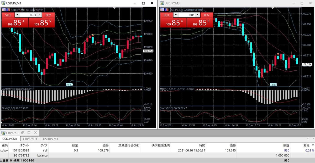This screenshot has height=163, width=315.
Task: Switch to the GBPJPY,H1 chart tab
Action: click(30, 139)
